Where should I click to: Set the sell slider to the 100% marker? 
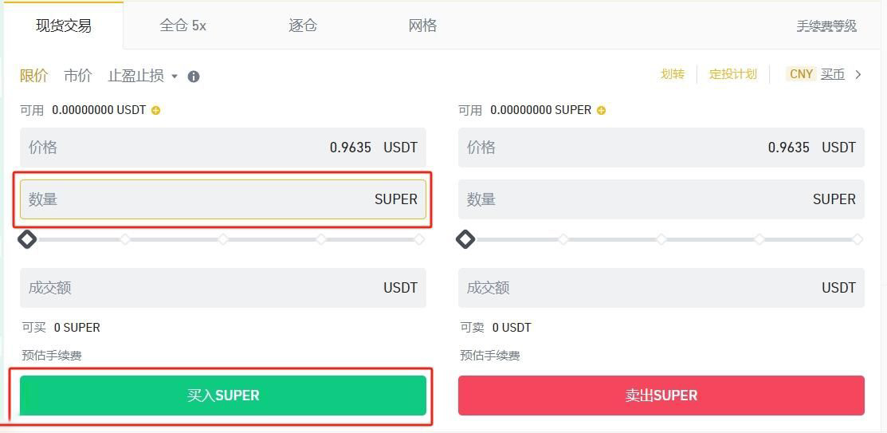click(858, 239)
